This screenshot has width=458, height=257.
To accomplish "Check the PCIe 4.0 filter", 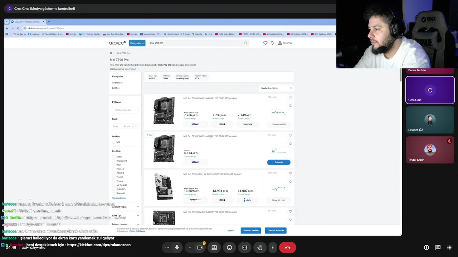I will [114, 169].
